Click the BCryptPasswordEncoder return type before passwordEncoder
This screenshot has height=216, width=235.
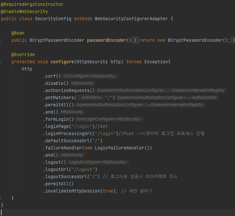click(x=57, y=40)
